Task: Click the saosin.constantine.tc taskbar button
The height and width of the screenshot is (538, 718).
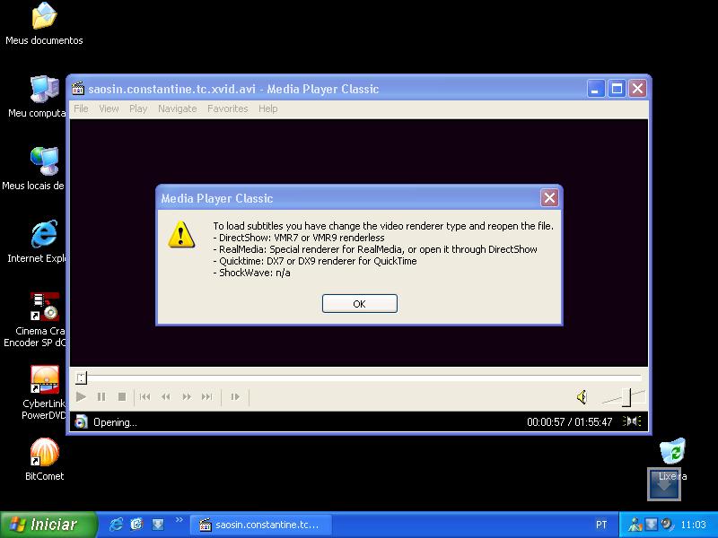Action: (x=260, y=525)
